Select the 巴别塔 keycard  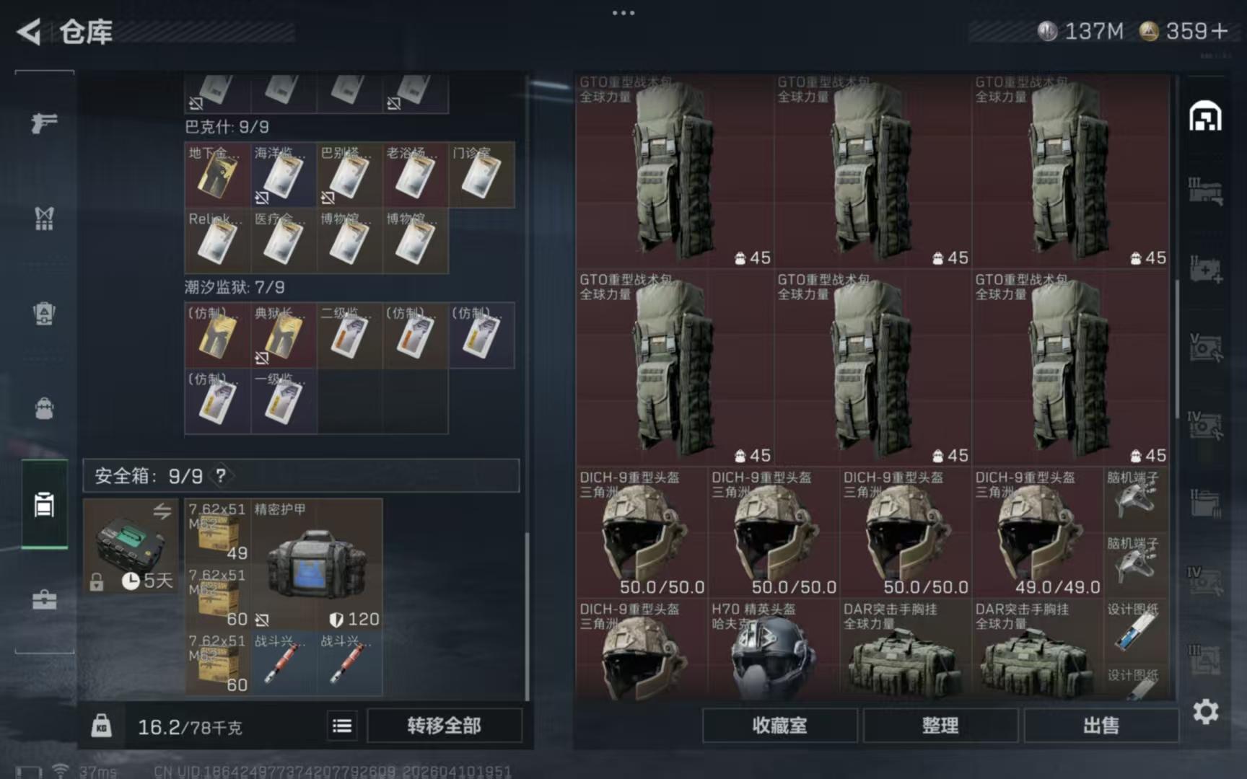[349, 175]
